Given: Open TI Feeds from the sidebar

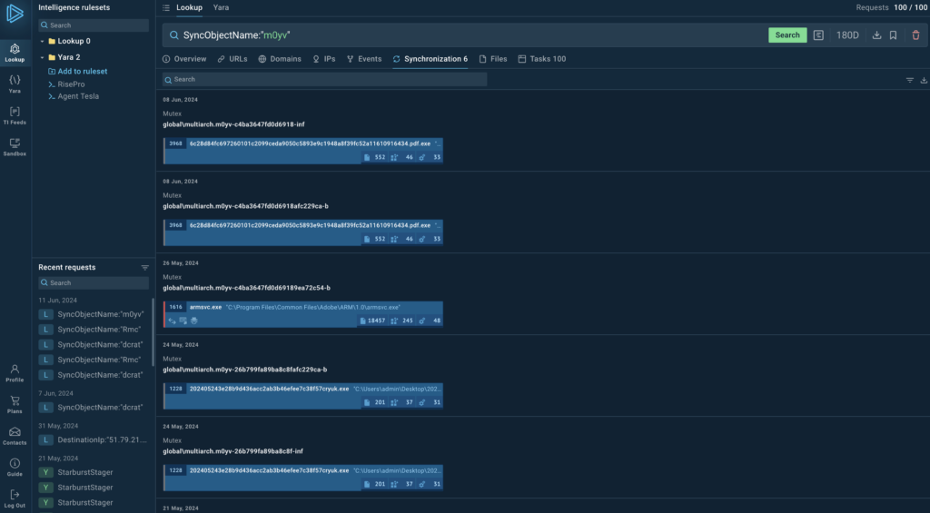Looking at the screenshot, I should coord(15,114).
